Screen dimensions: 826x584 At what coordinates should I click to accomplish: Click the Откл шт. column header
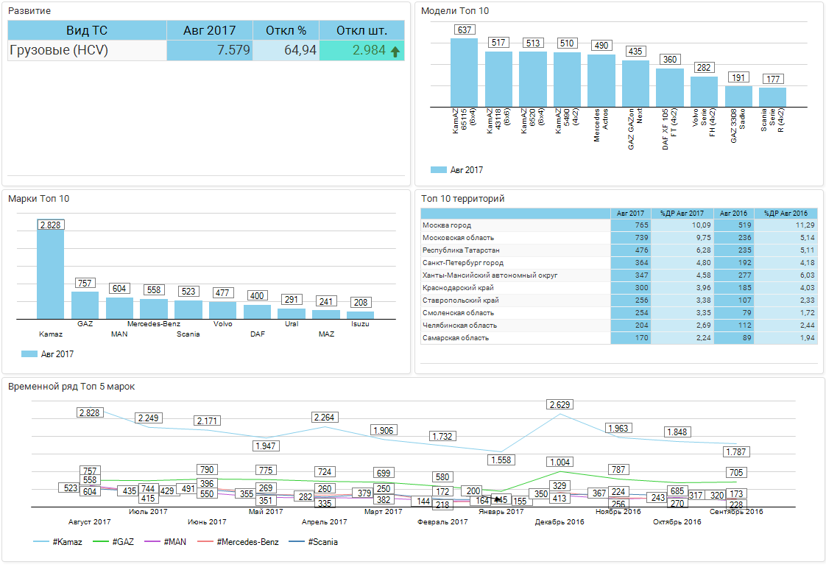click(x=362, y=31)
